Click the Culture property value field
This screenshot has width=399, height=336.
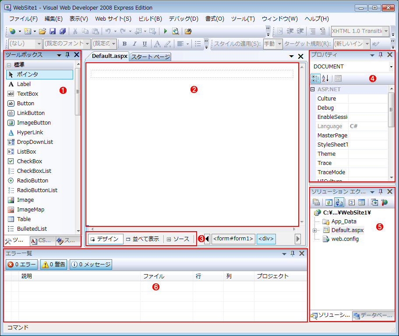pyautogui.click(x=368, y=99)
